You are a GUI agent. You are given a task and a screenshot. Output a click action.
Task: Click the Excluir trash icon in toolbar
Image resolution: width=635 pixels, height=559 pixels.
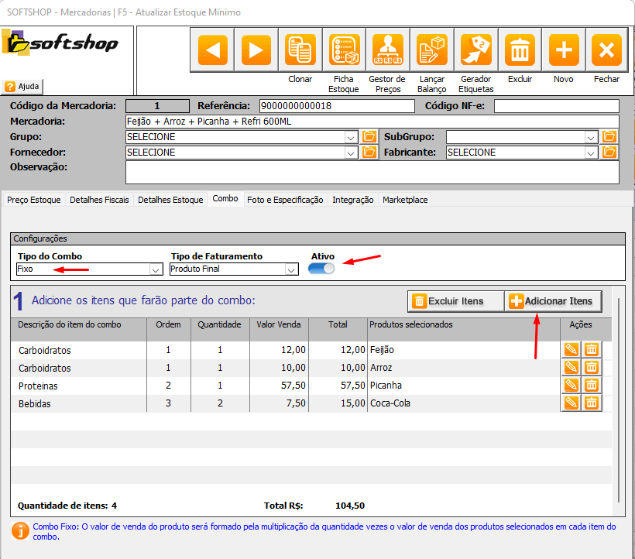(520, 51)
